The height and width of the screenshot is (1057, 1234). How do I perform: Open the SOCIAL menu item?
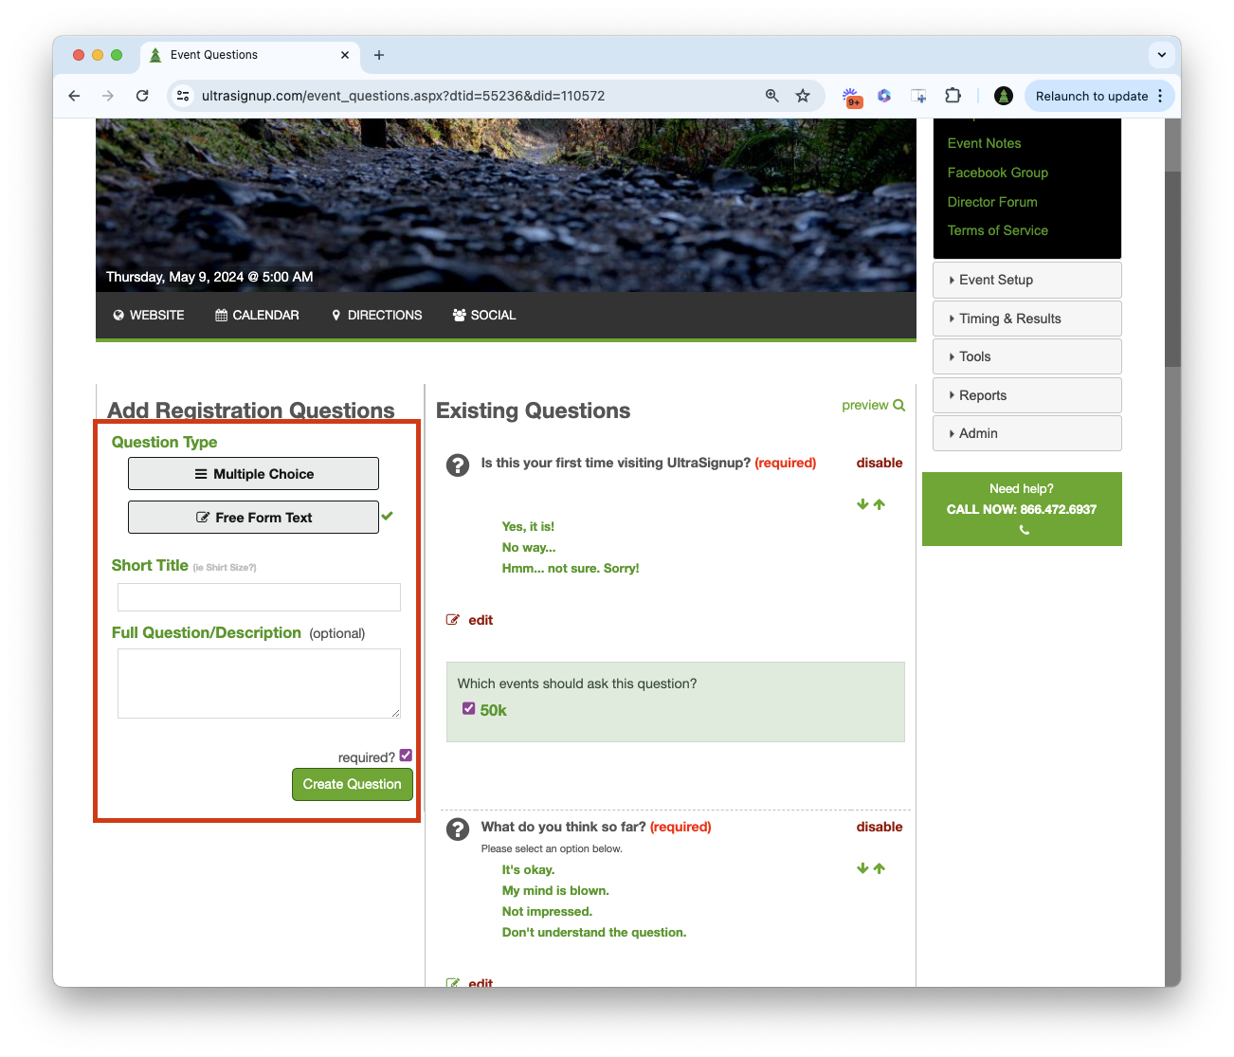coord(484,315)
